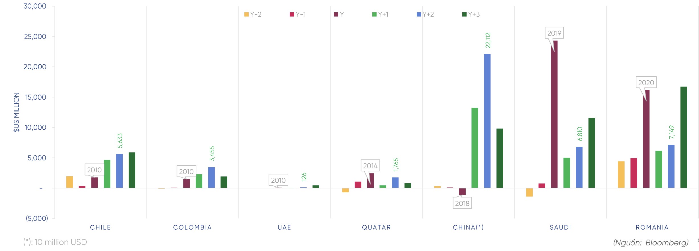Viewport: 699px width, 251px height.
Task: Select the 2014 callout for Quatar
Action: pos(370,166)
